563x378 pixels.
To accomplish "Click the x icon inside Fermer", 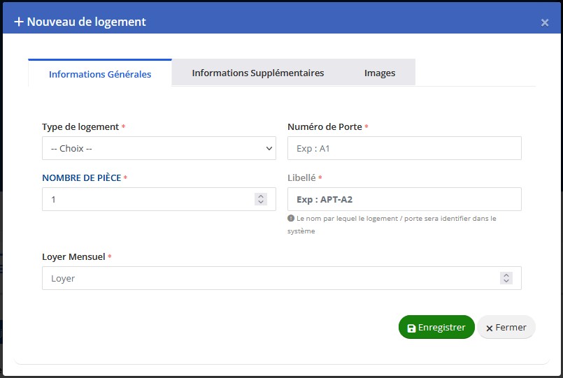I will pyautogui.click(x=490, y=328).
